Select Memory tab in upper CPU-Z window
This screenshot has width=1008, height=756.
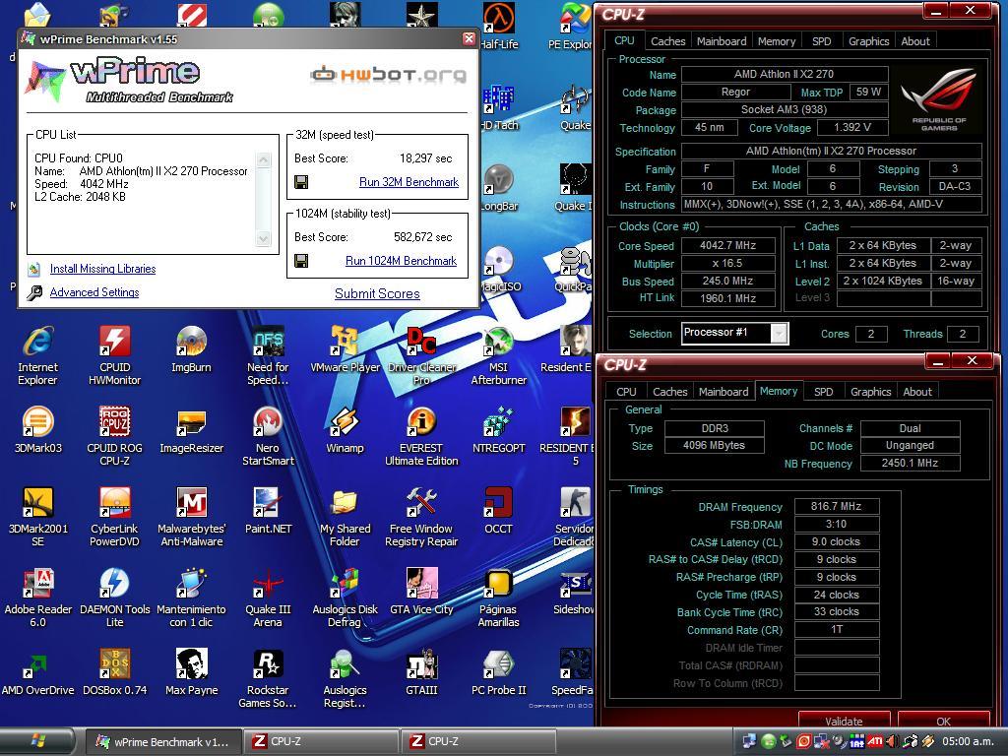click(776, 41)
